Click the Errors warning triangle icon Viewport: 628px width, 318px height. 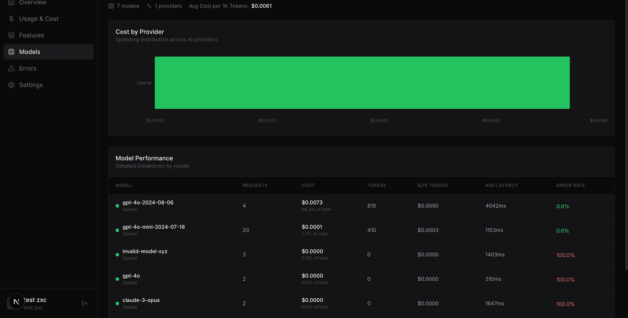point(12,69)
